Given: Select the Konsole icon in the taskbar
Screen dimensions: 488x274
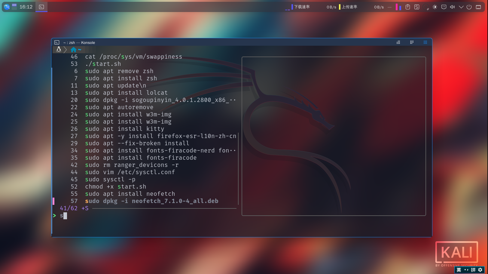Looking at the screenshot, I should click(41, 7).
